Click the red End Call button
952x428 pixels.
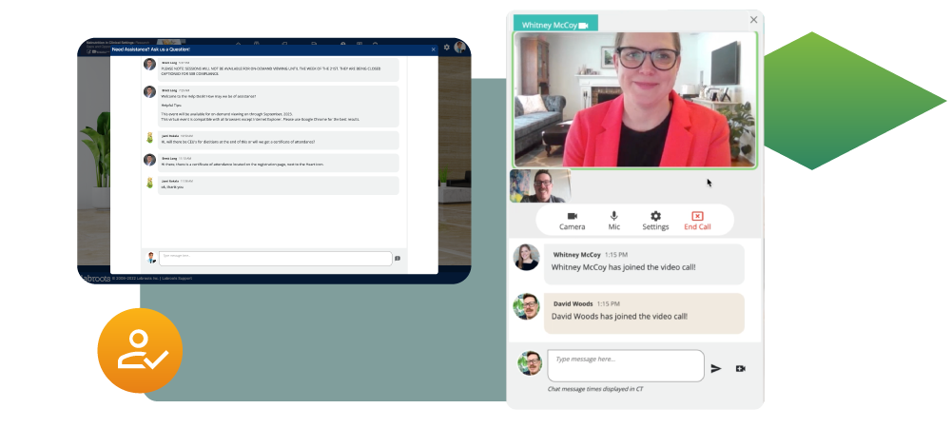697,221
